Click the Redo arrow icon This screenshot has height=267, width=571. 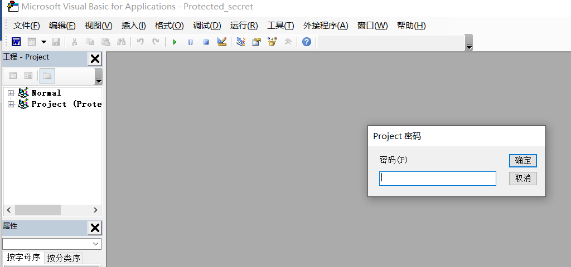tap(156, 42)
